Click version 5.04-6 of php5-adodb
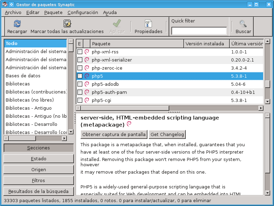This screenshot has height=206, width=274. [x=238, y=84]
